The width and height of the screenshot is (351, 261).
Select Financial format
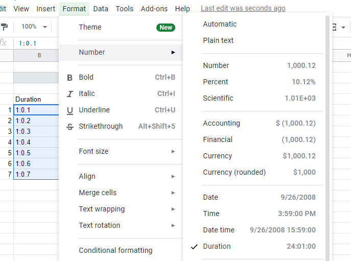click(254, 139)
